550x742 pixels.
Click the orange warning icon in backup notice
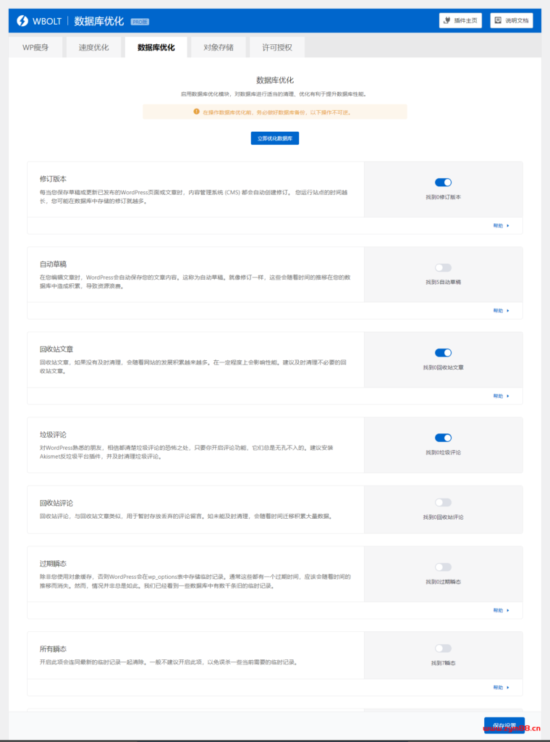click(x=196, y=112)
